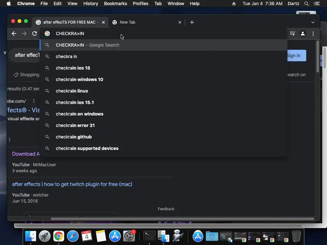Image resolution: width=327 pixels, height=245 pixels.
Task: Open the View menu
Action: 72,4
